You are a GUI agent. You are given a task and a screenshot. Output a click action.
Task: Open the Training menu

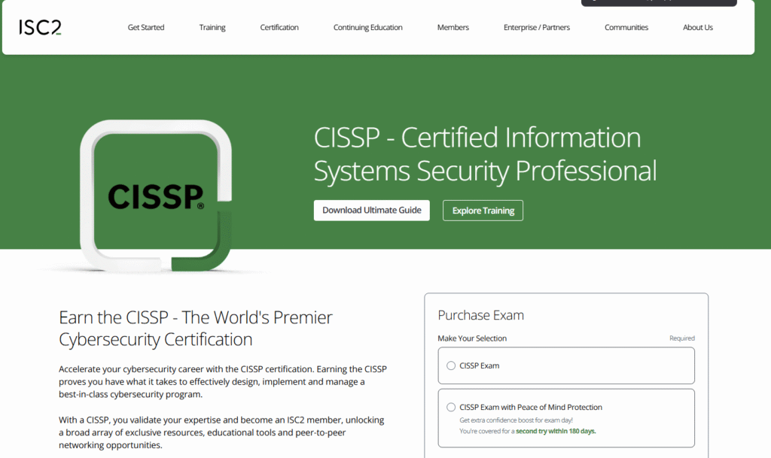(212, 28)
